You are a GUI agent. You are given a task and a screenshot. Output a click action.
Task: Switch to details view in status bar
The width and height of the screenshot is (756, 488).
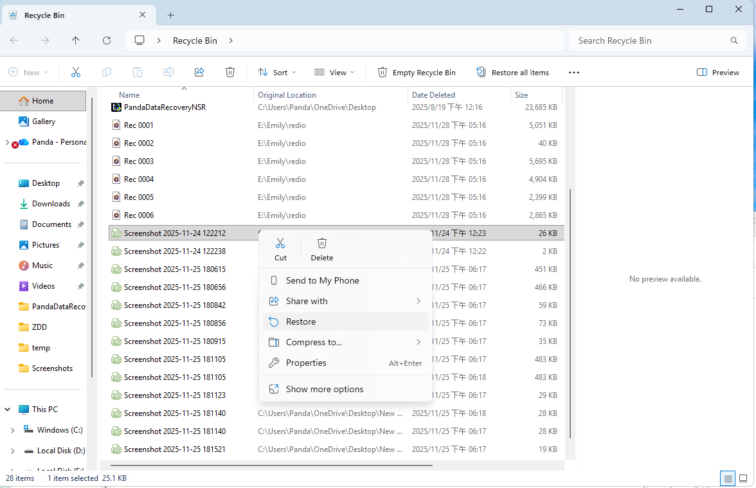tap(727, 478)
